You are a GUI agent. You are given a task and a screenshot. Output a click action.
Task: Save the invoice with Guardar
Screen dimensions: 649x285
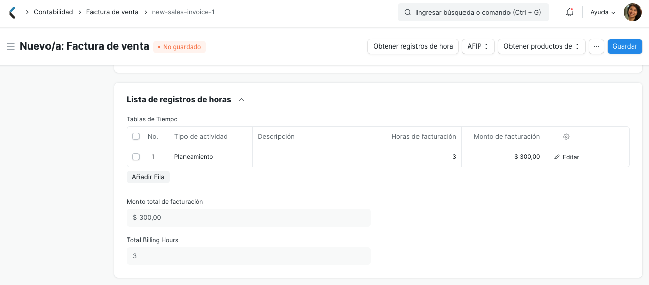click(625, 46)
